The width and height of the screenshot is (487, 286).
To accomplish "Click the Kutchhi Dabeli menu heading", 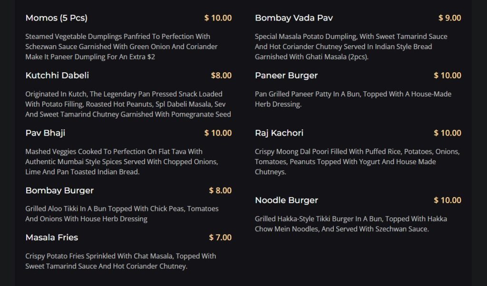I will coord(57,75).
